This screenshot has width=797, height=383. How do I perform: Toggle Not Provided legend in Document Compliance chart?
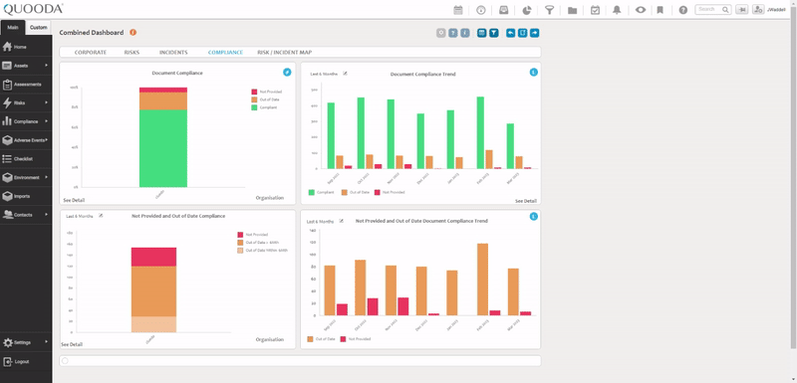pos(266,92)
